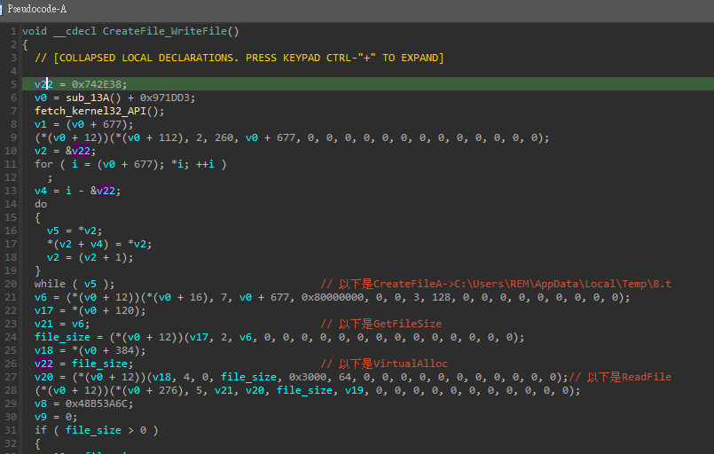Click the __cdecl keyword on line 1
The width and height of the screenshot is (714, 454).
tap(75, 31)
